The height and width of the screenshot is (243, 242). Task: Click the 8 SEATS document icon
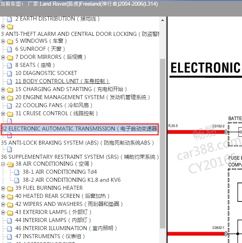10,65
